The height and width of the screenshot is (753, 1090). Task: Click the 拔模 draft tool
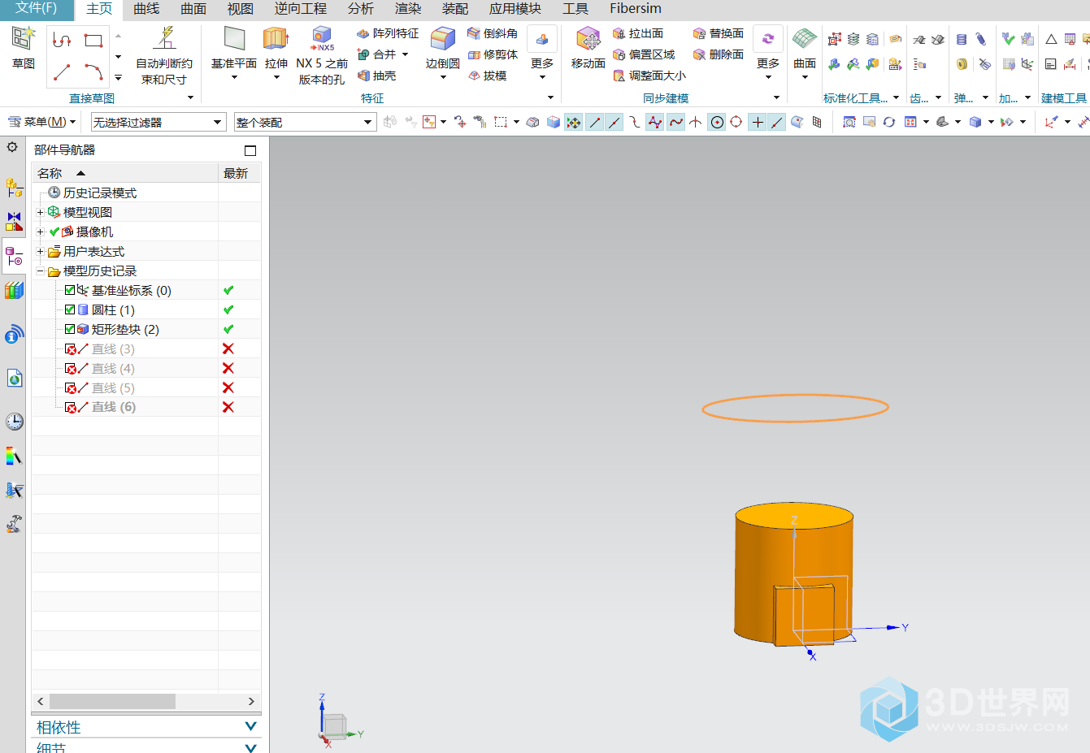tap(488, 76)
